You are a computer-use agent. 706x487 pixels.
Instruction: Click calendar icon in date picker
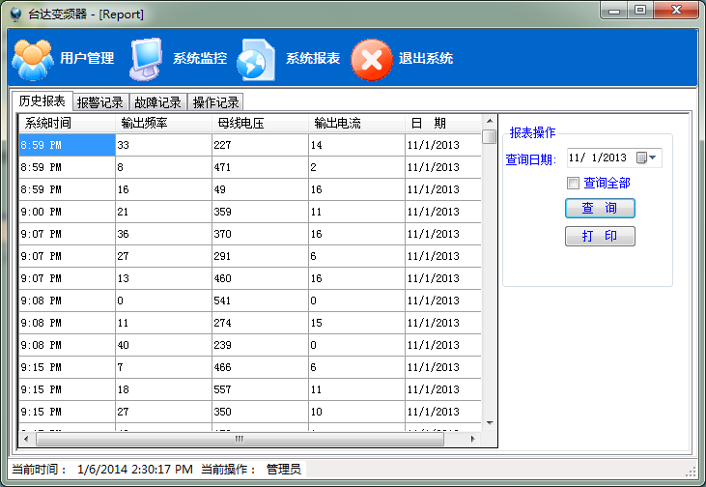tap(641, 158)
